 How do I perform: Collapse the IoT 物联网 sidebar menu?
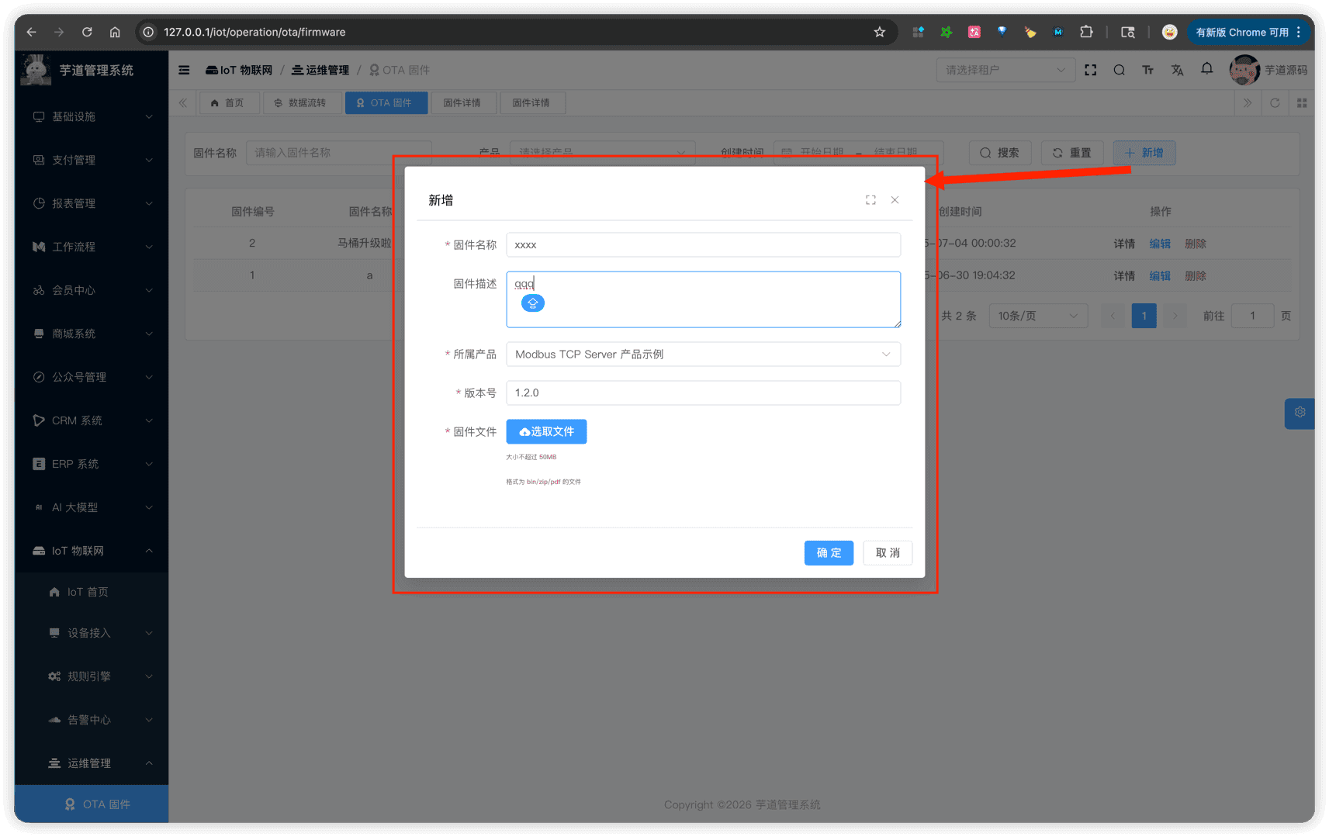point(92,551)
